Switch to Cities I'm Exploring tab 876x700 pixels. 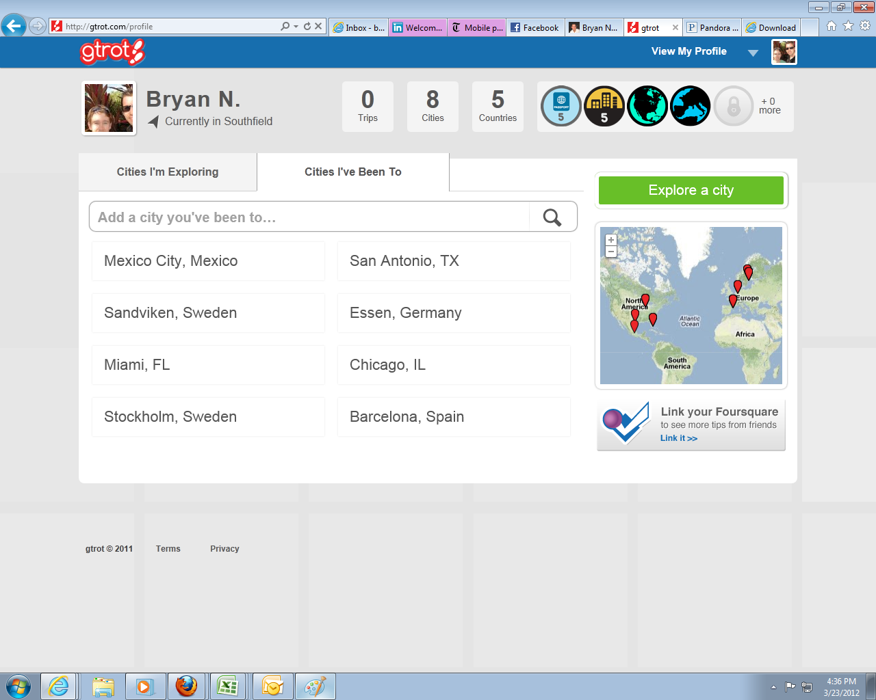click(168, 172)
